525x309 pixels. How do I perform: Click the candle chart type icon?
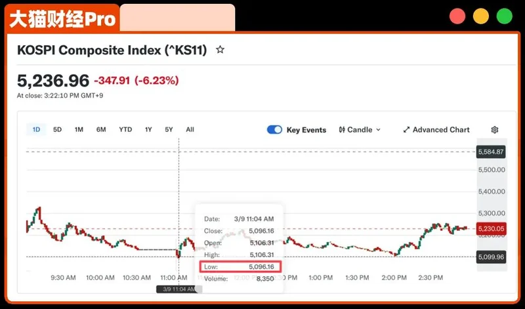pyautogui.click(x=342, y=130)
